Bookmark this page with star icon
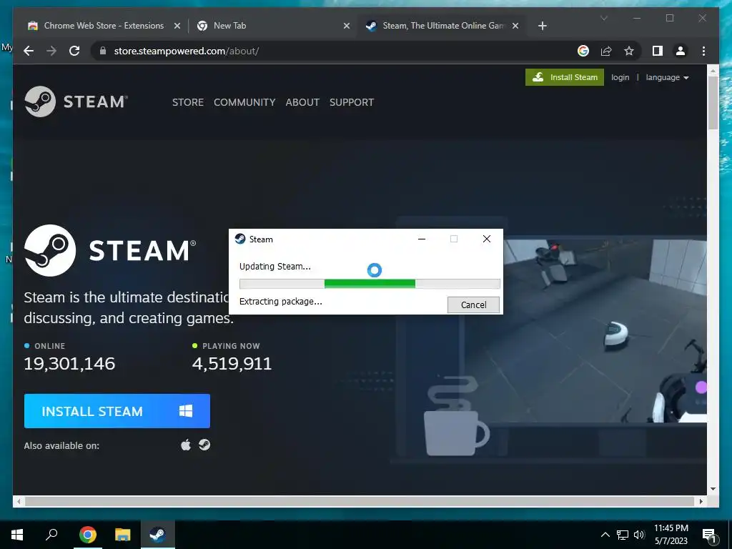This screenshot has width=732, height=549. point(629,51)
